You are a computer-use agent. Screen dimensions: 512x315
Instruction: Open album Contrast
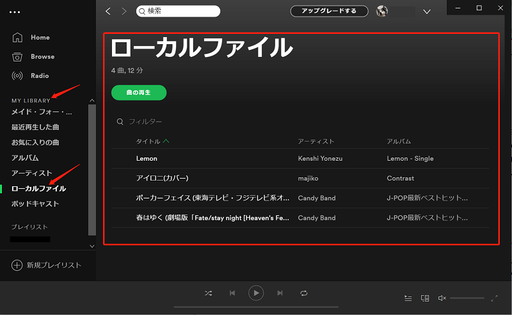tap(401, 179)
